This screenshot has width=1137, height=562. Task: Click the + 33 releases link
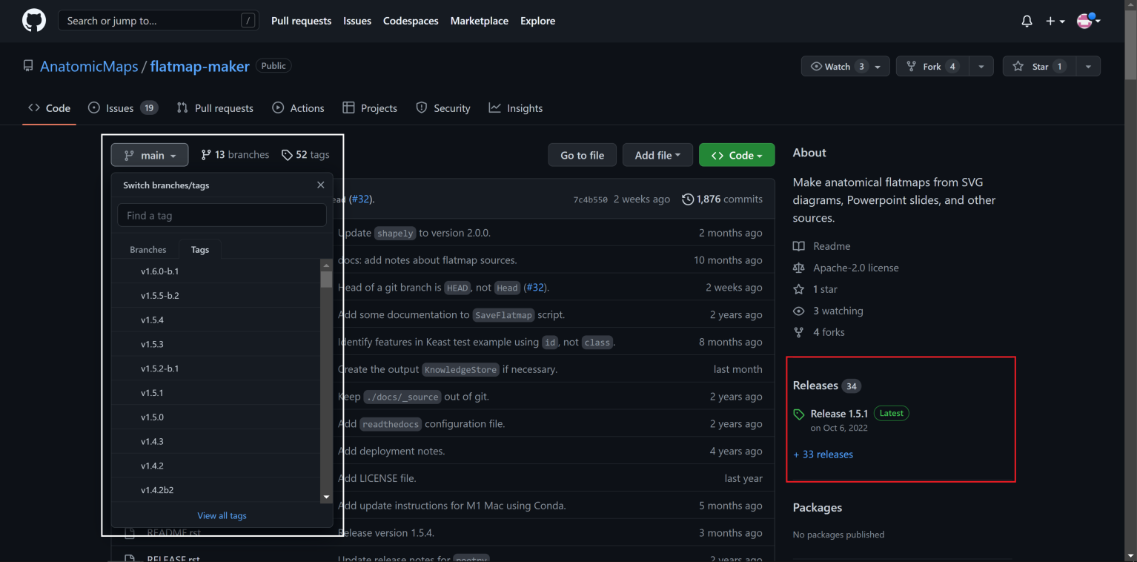click(x=823, y=454)
